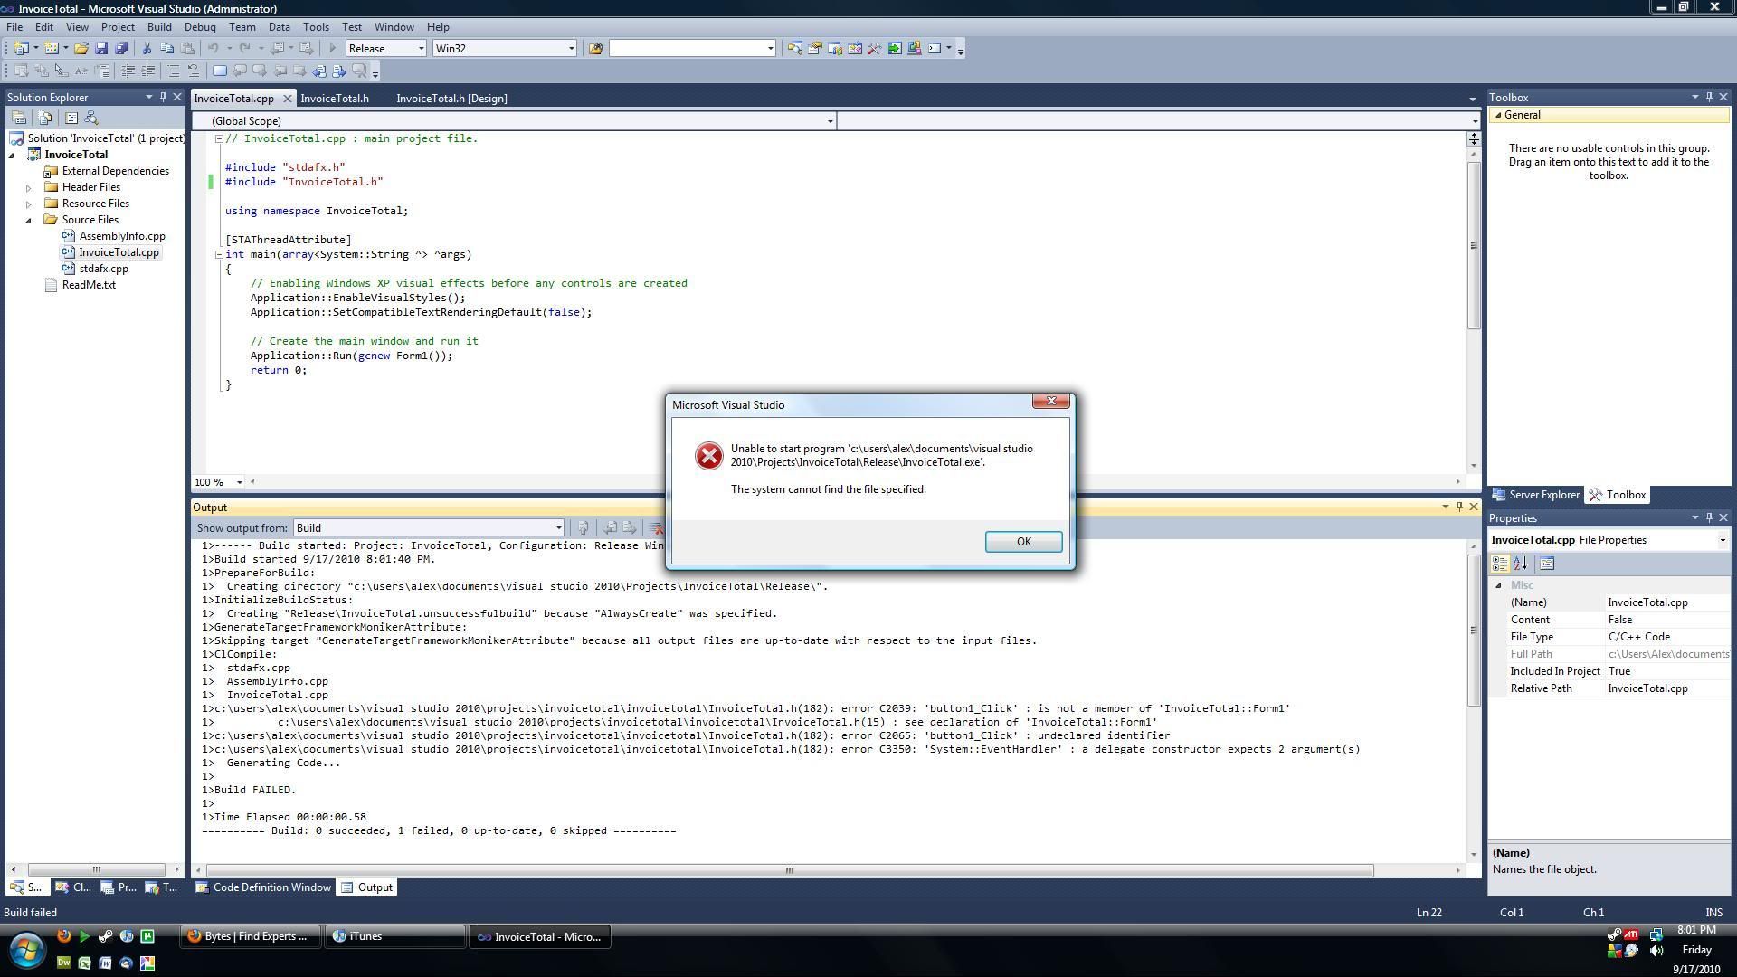The height and width of the screenshot is (977, 1737).
Task: Click the Clear All output icon
Action: (x=658, y=528)
